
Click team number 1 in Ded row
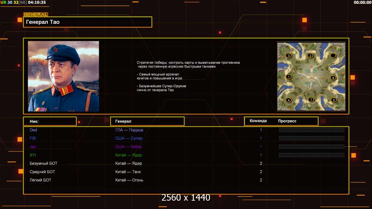261,130
